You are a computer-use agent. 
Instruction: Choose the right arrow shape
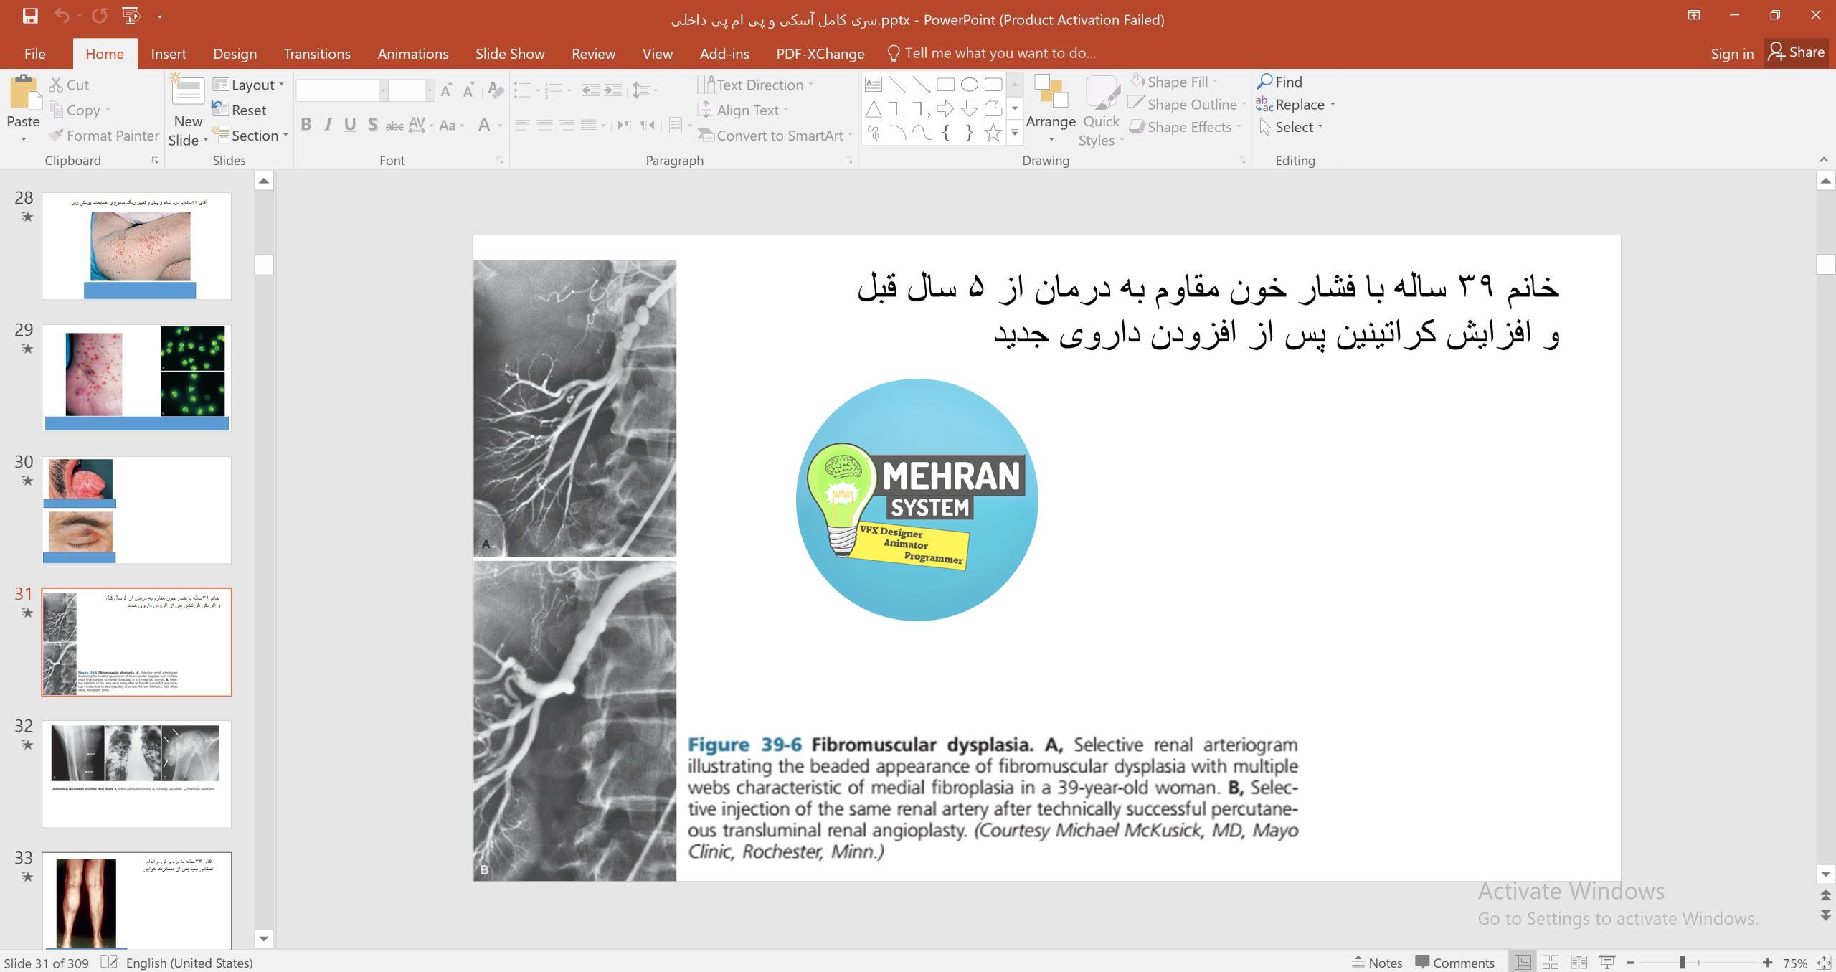945,108
